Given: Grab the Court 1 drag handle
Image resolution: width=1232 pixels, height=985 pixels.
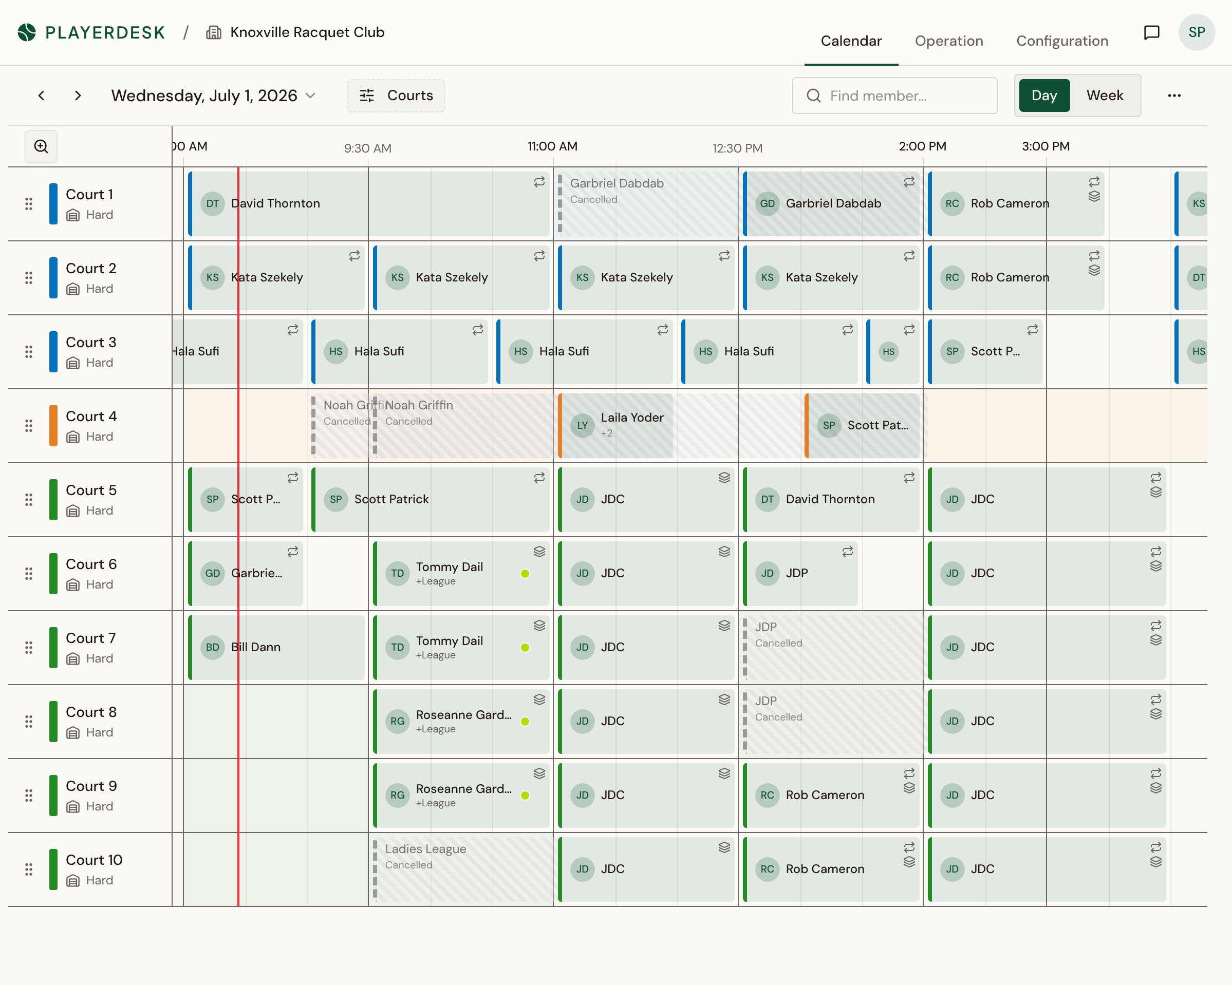Looking at the screenshot, I should coord(29,204).
